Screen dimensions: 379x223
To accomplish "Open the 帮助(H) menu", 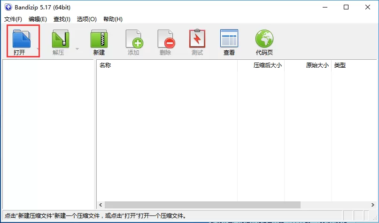I will (x=113, y=19).
